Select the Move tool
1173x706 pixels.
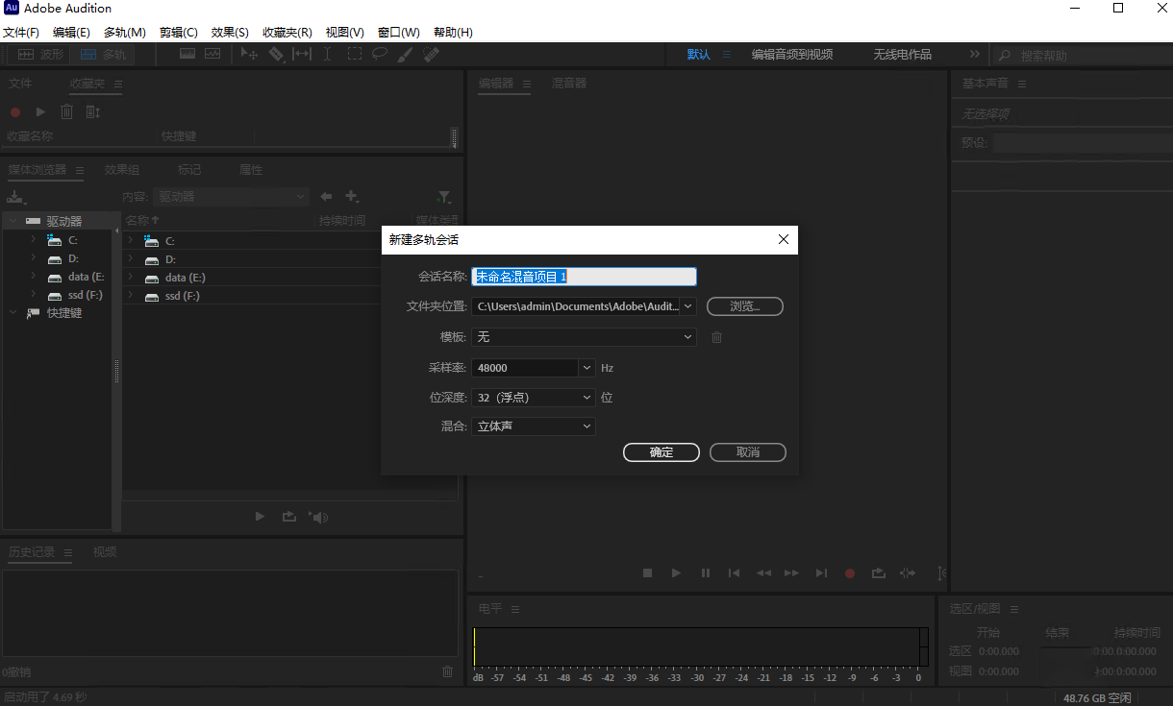tap(249, 55)
